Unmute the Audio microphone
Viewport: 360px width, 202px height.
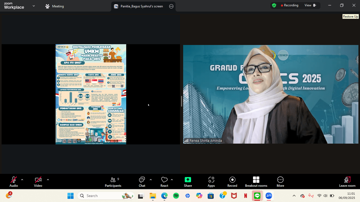[x=14, y=182]
